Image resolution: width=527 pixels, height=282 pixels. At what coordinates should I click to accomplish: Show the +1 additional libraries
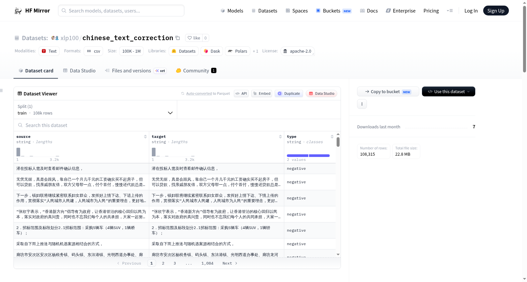[255, 51]
